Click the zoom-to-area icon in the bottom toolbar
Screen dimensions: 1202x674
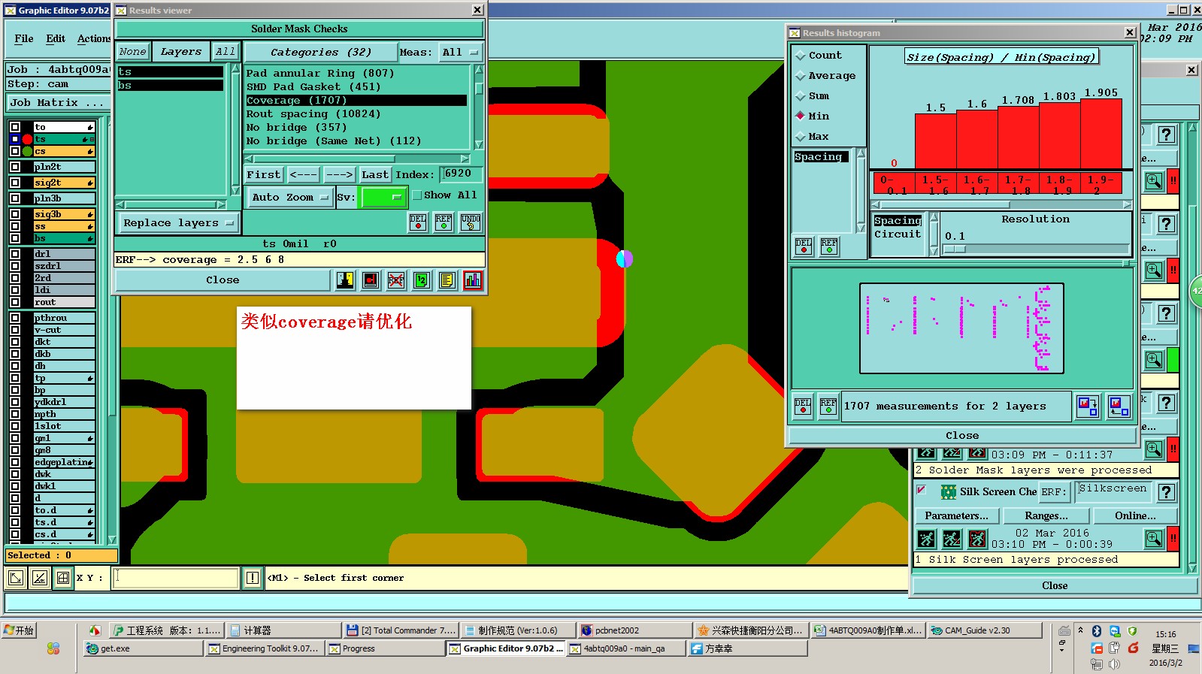[15, 578]
